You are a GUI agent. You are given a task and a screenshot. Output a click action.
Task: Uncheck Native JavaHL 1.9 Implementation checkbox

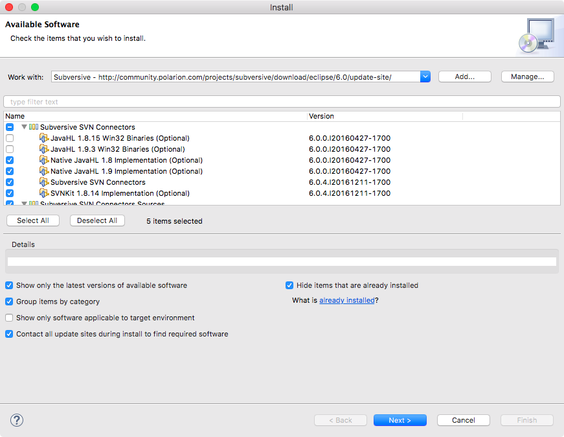coord(10,171)
